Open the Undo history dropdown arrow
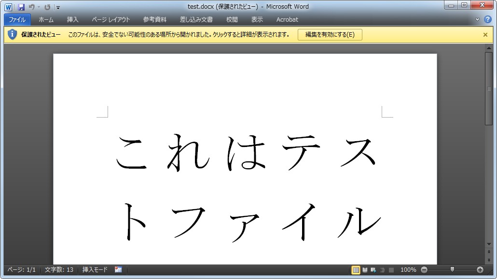The height and width of the screenshot is (279, 497). [39, 7]
